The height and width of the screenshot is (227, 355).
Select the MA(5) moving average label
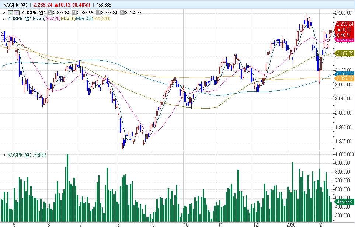click(39, 18)
